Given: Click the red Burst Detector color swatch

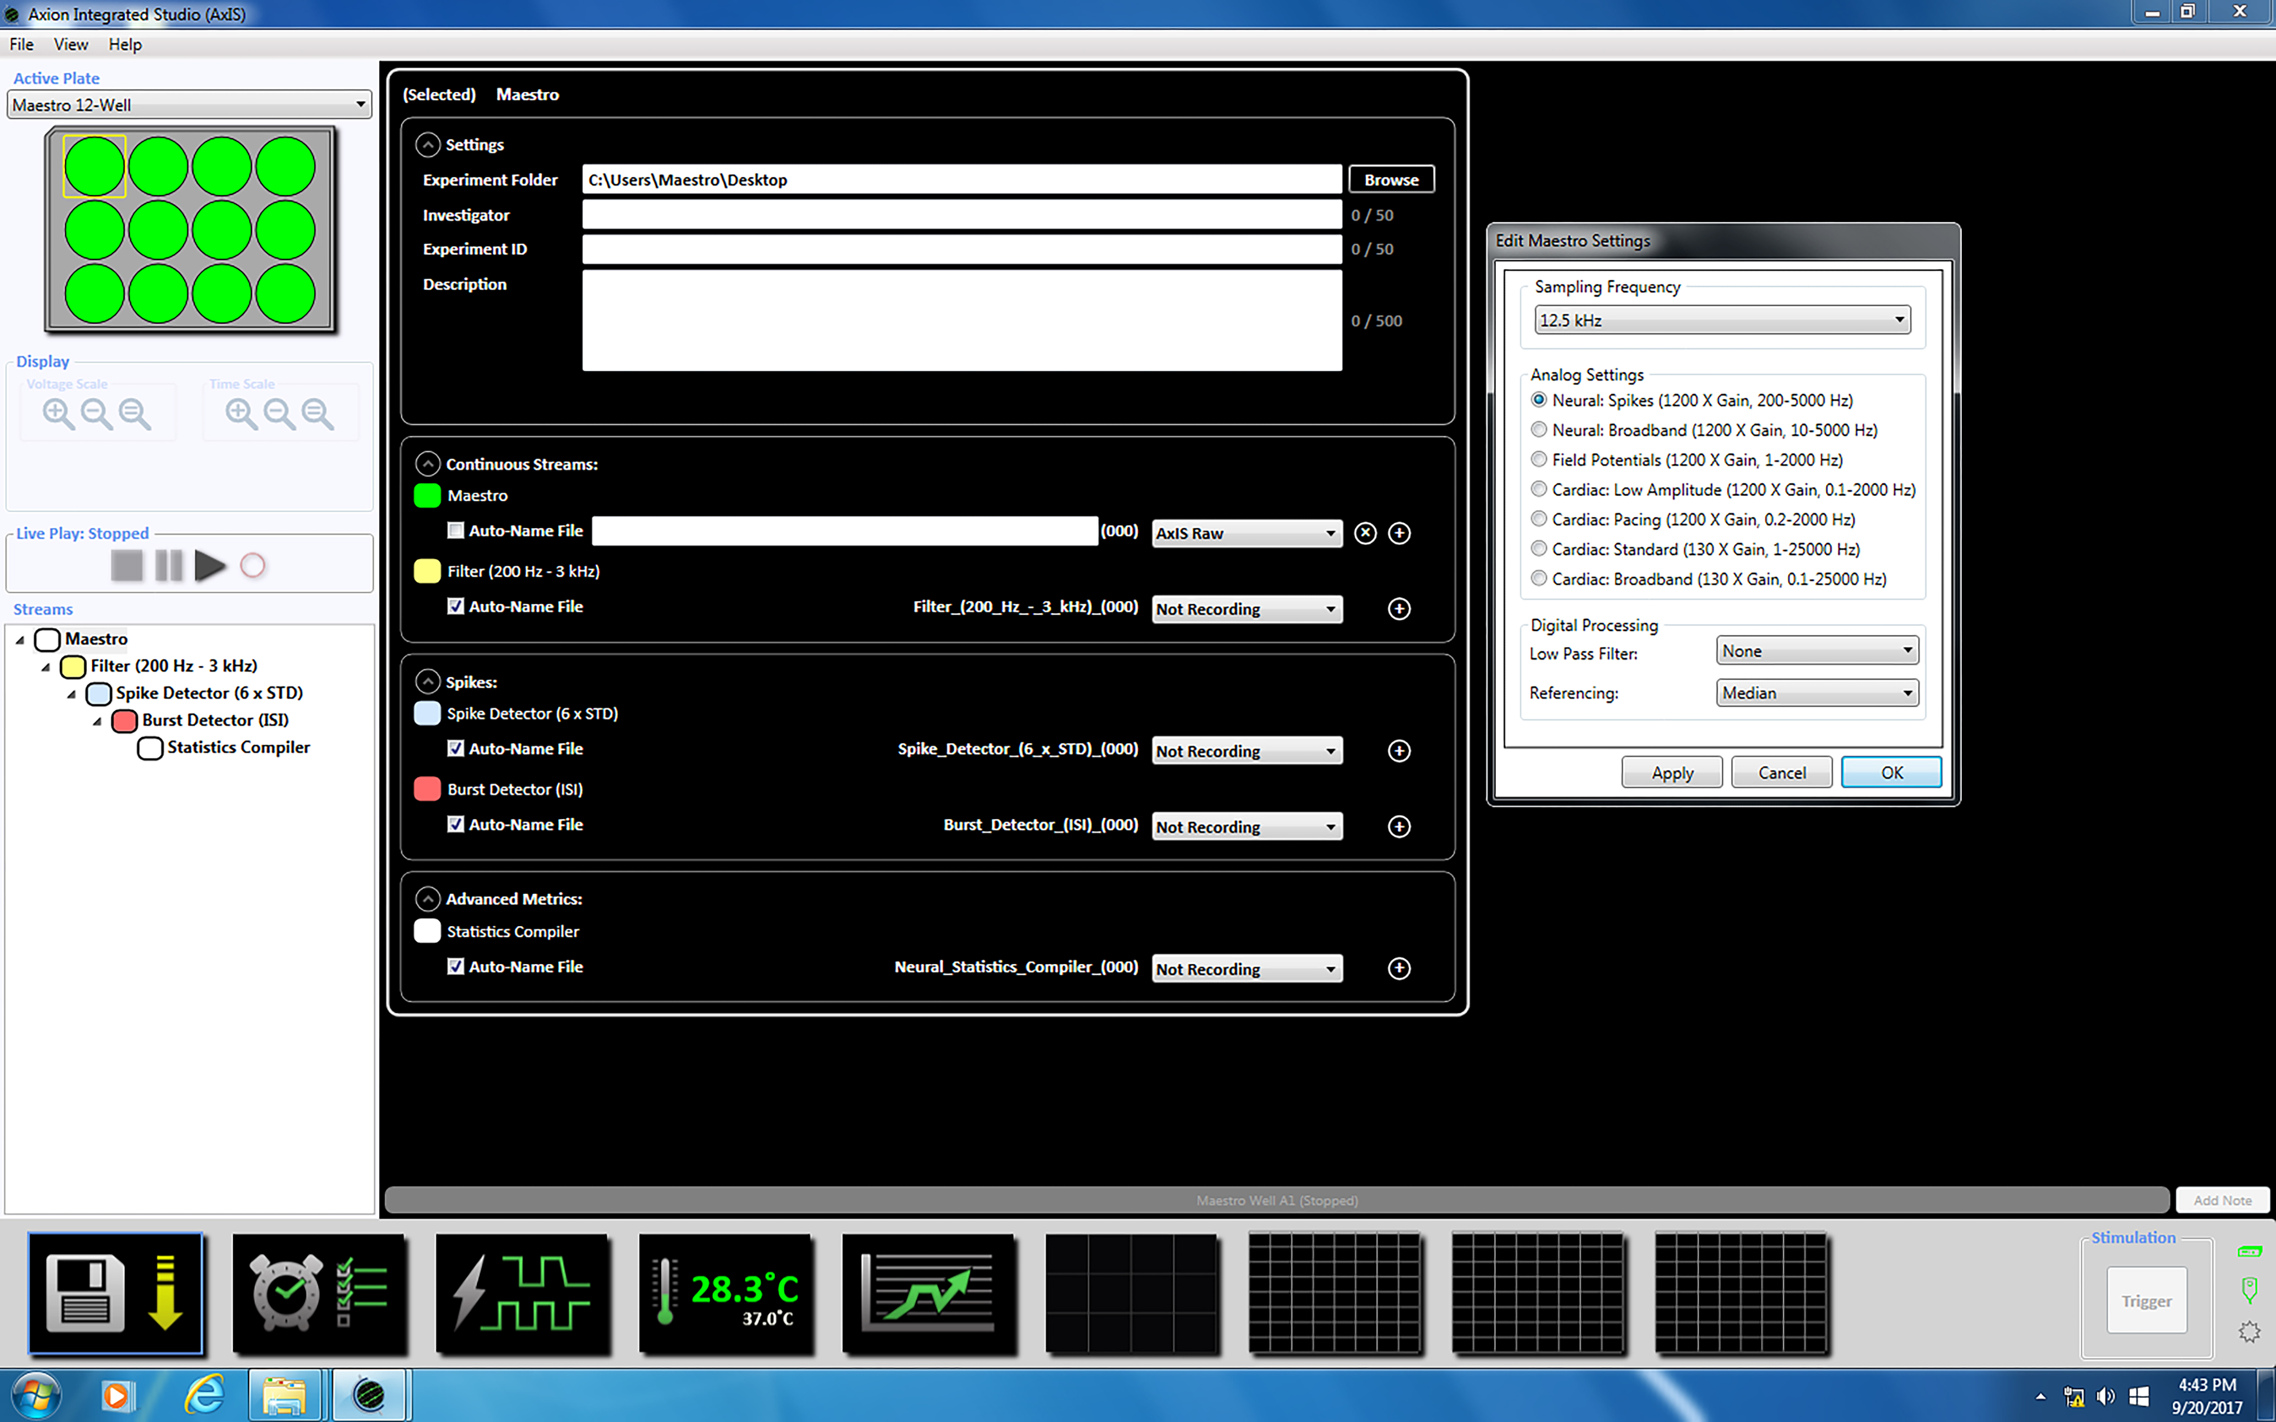Looking at the screenshot, I should pos(427,789).
